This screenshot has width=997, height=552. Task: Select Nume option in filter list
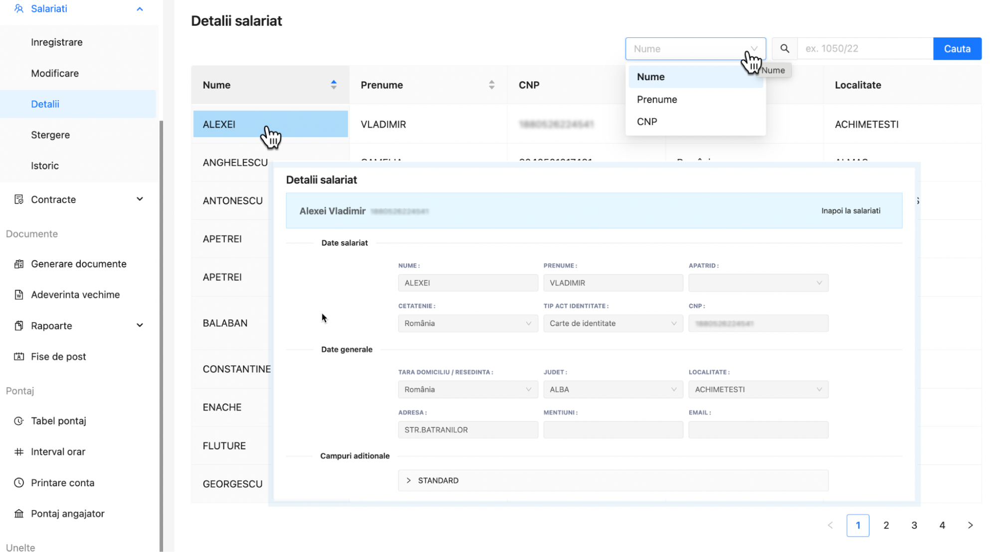tap(696, 77)
